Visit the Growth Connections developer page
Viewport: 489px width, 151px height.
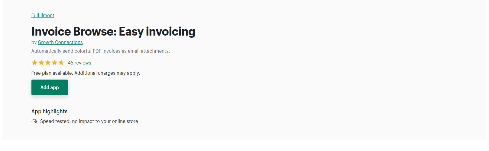pyautogui.click(x=60, y=42)
